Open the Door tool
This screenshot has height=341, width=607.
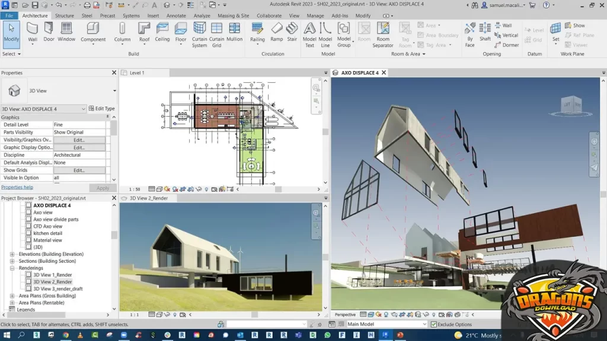[x=48, y=31]
